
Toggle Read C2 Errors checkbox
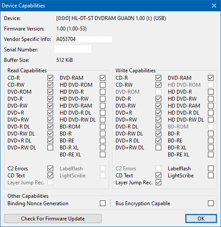point(50,169)
